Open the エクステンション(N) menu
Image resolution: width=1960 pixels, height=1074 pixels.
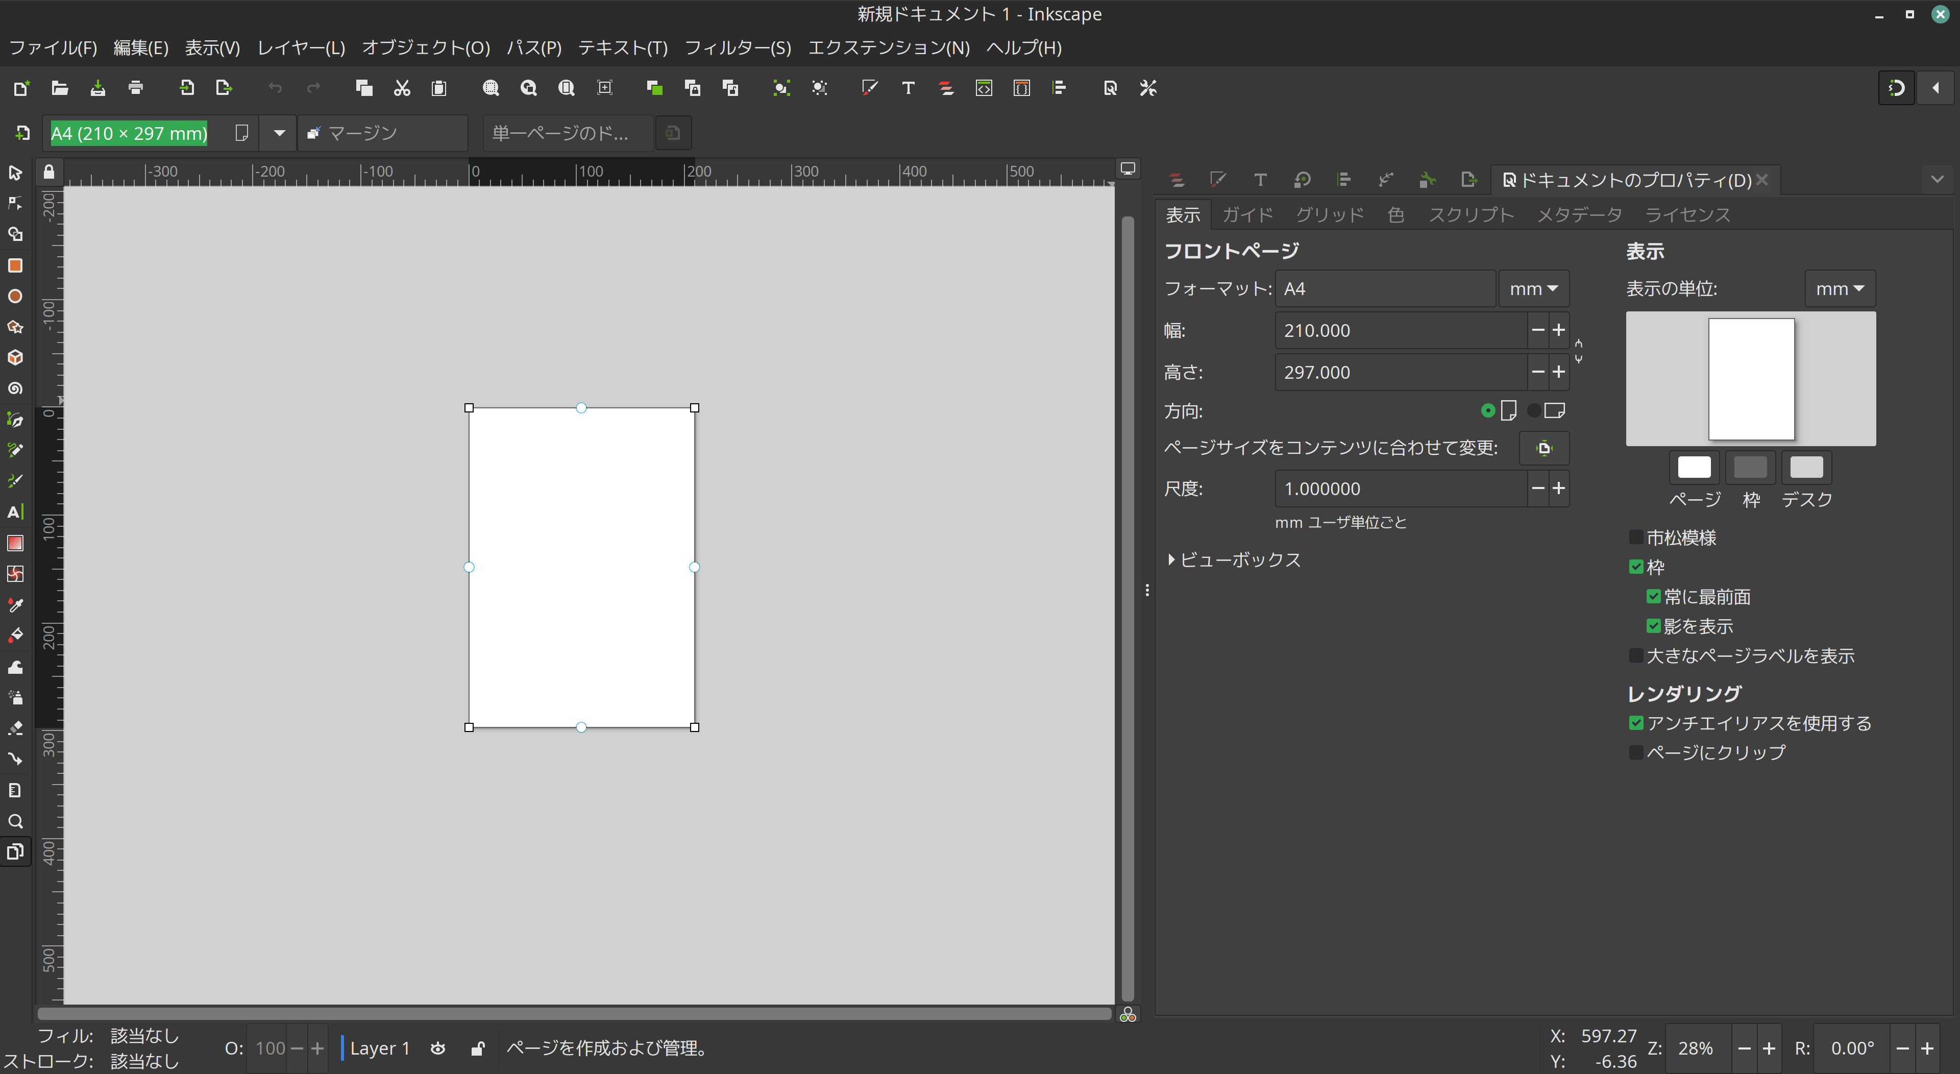coord(889,47)
